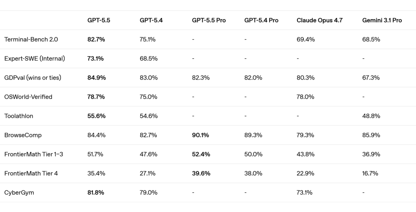Select the FrontierMath Tier 4 row label

pyautogui.click(x=31, y=173)
